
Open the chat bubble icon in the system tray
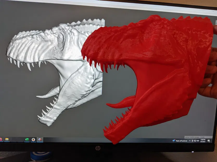click(195, 141)
